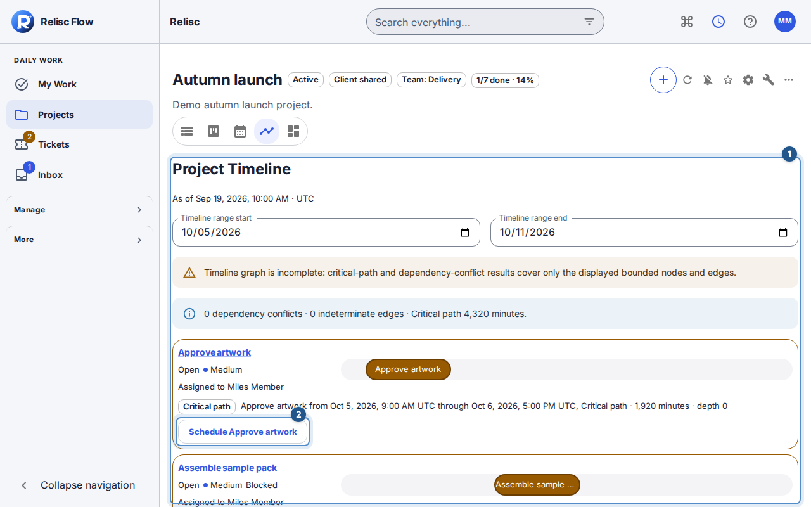Open search filter options icon
Screen dimensions: 811x507
click(589, 22)
